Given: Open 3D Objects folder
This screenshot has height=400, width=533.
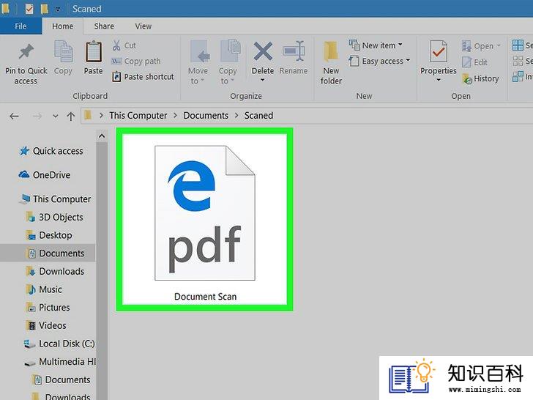Looking at the screenshot, I should click(x=54, y=217).
